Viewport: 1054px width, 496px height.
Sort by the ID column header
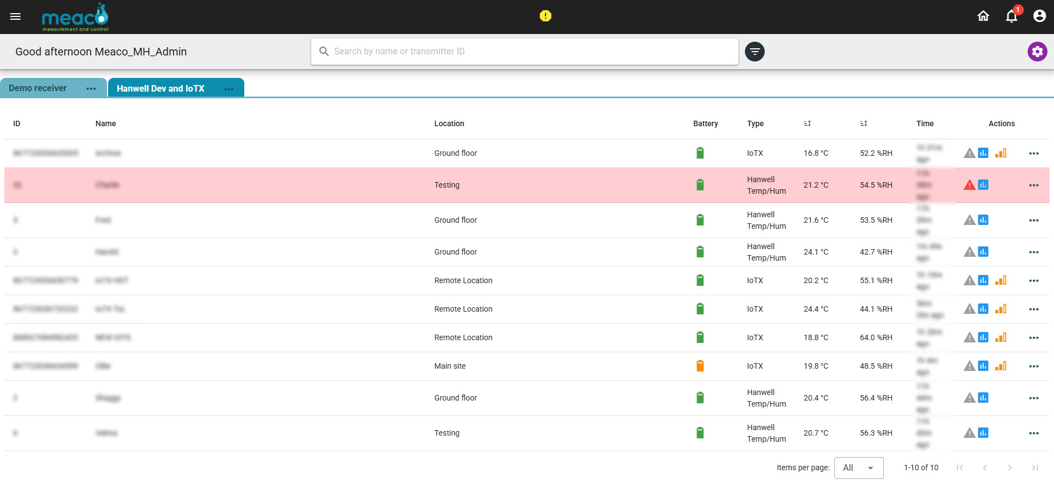[x=16, y=123]
